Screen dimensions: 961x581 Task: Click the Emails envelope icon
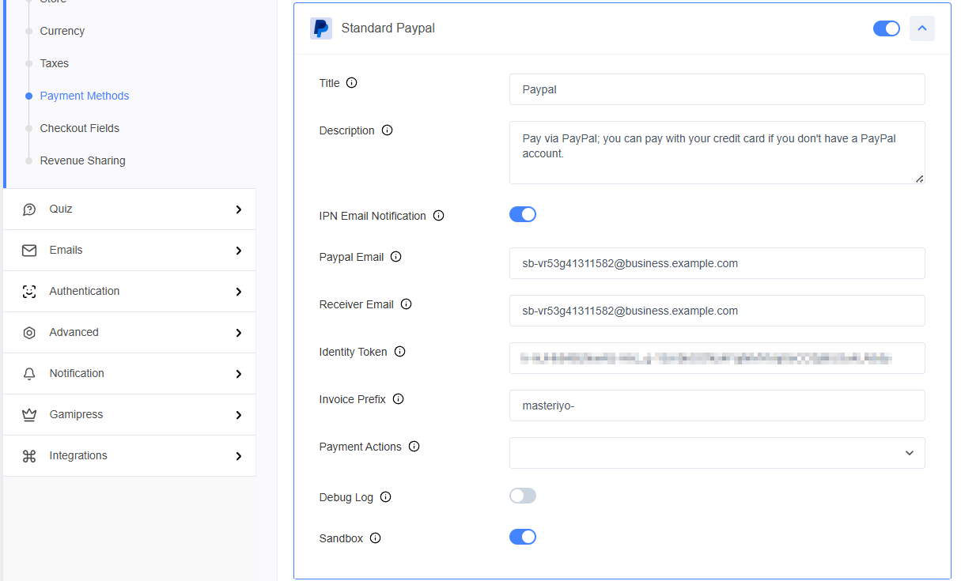click(x=29, y=251)
